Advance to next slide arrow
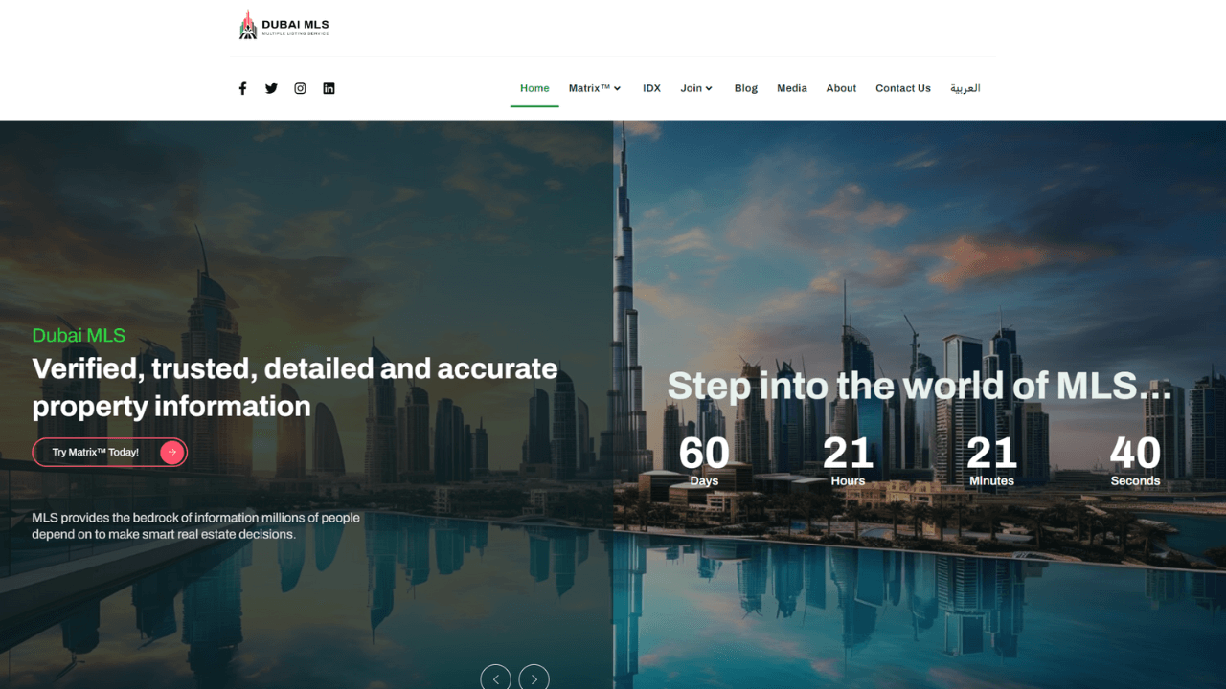 [534, 678]
